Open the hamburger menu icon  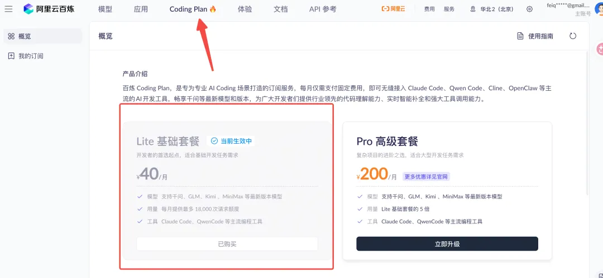click(x=8, y=9)
